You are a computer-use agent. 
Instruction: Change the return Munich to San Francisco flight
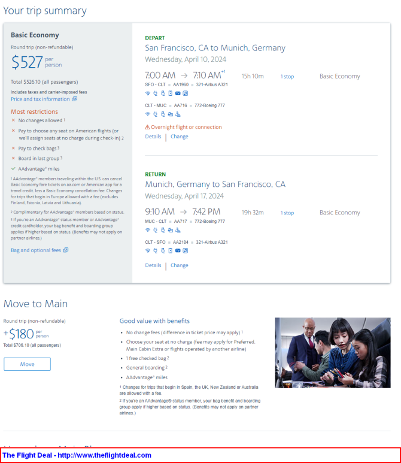[x=180, y=265]
